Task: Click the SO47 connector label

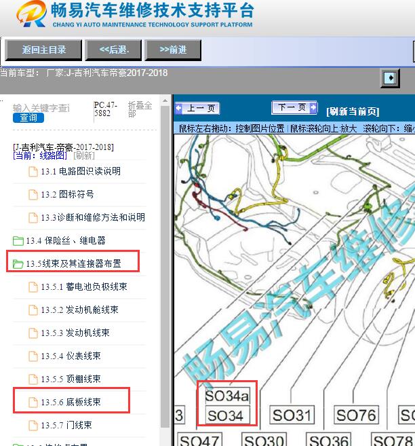Action: (199, 440)
